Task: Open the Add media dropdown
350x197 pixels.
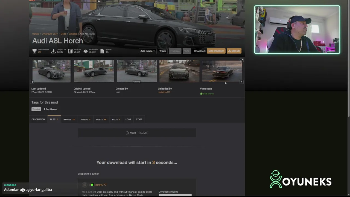Action: (x=148, y=51)
